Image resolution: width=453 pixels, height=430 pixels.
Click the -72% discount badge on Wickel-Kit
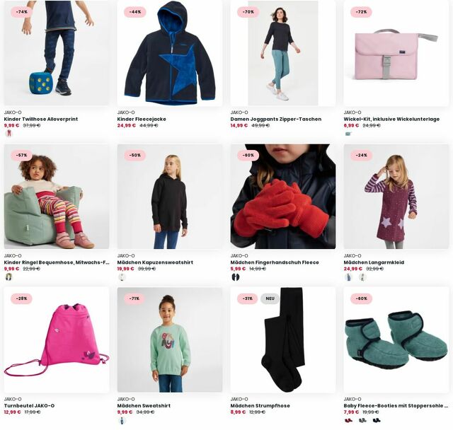pyautogui.click(x=361, y=12)
